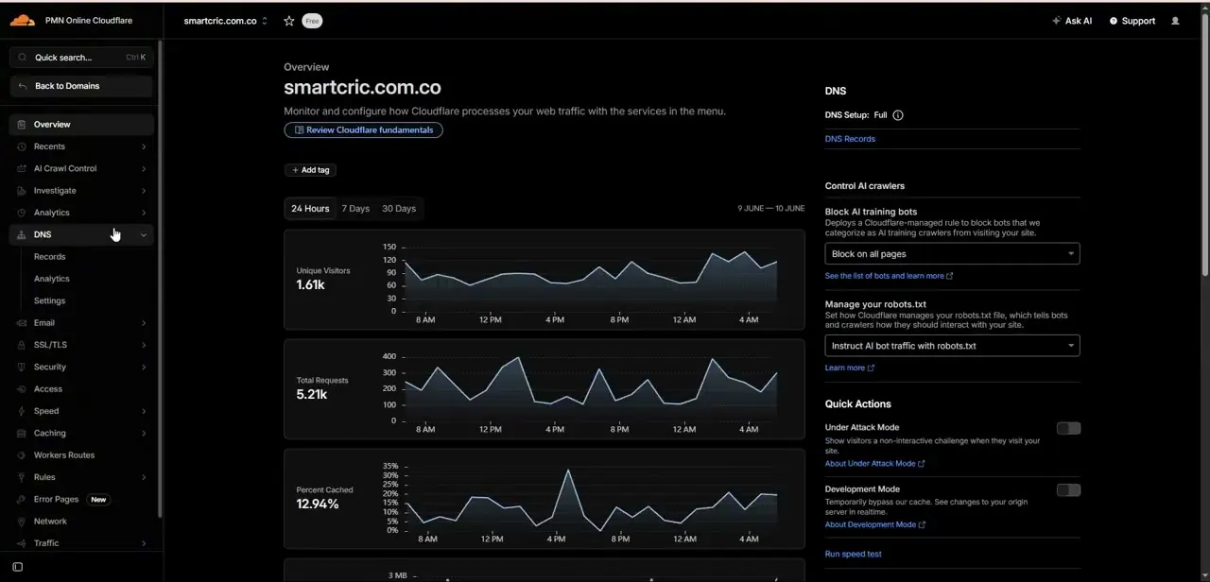Screen dimensions: 1210x582
Task: Open See the list of bots link
Action: 889,276
